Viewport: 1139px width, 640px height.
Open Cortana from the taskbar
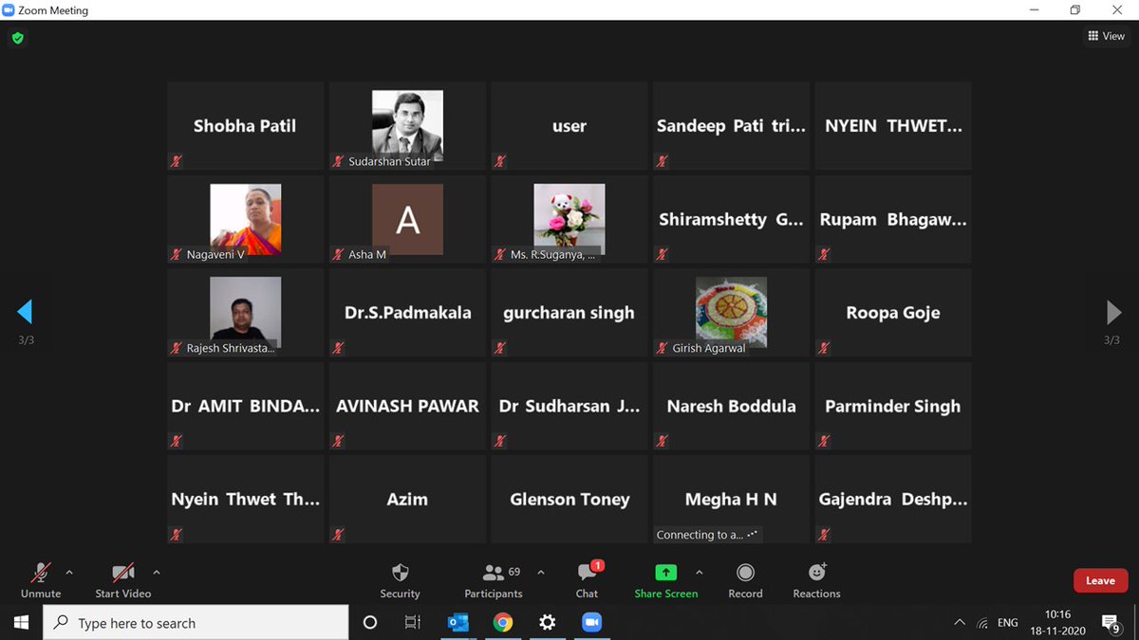click(370, 623)
